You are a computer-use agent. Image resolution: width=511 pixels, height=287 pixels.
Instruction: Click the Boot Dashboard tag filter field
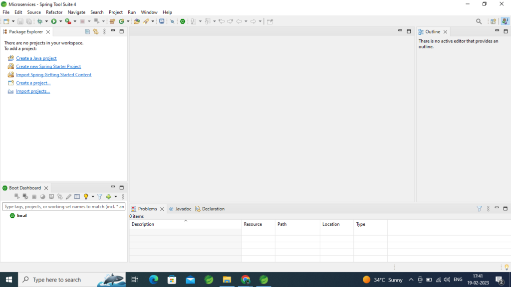[x=63, y=207]
